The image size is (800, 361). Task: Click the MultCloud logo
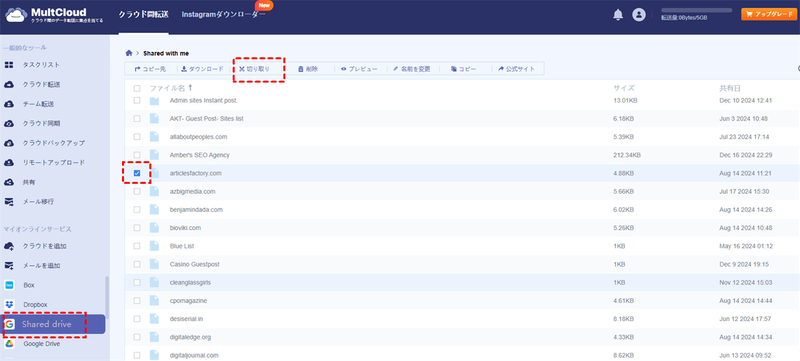click(53, 15)
